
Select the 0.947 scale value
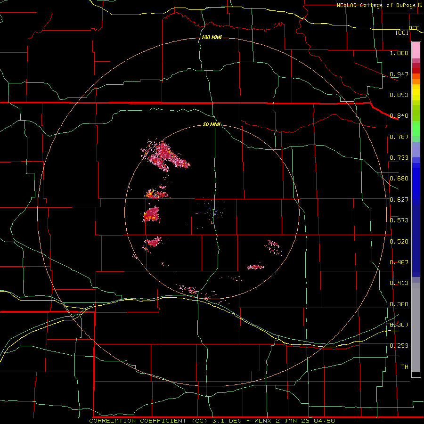[399, 74]
